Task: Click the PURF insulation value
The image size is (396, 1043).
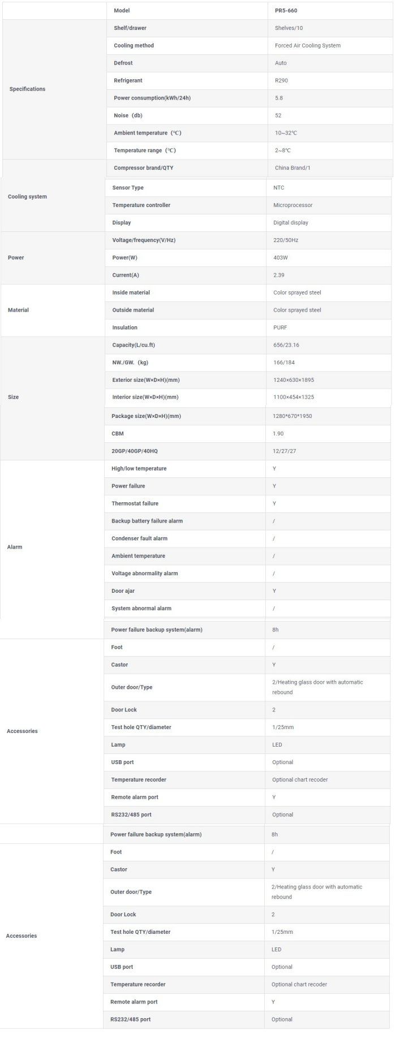Action: click(280, 328)
